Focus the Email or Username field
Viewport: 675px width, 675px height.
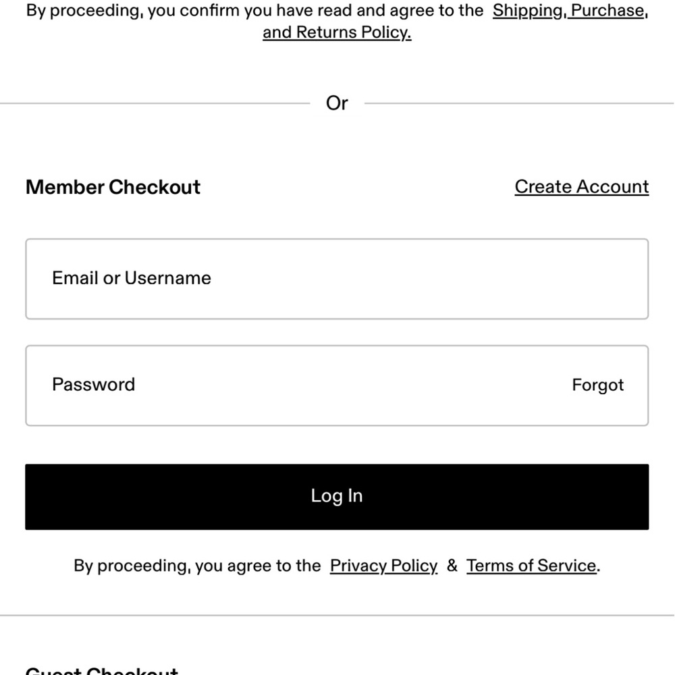pos(337,279)
